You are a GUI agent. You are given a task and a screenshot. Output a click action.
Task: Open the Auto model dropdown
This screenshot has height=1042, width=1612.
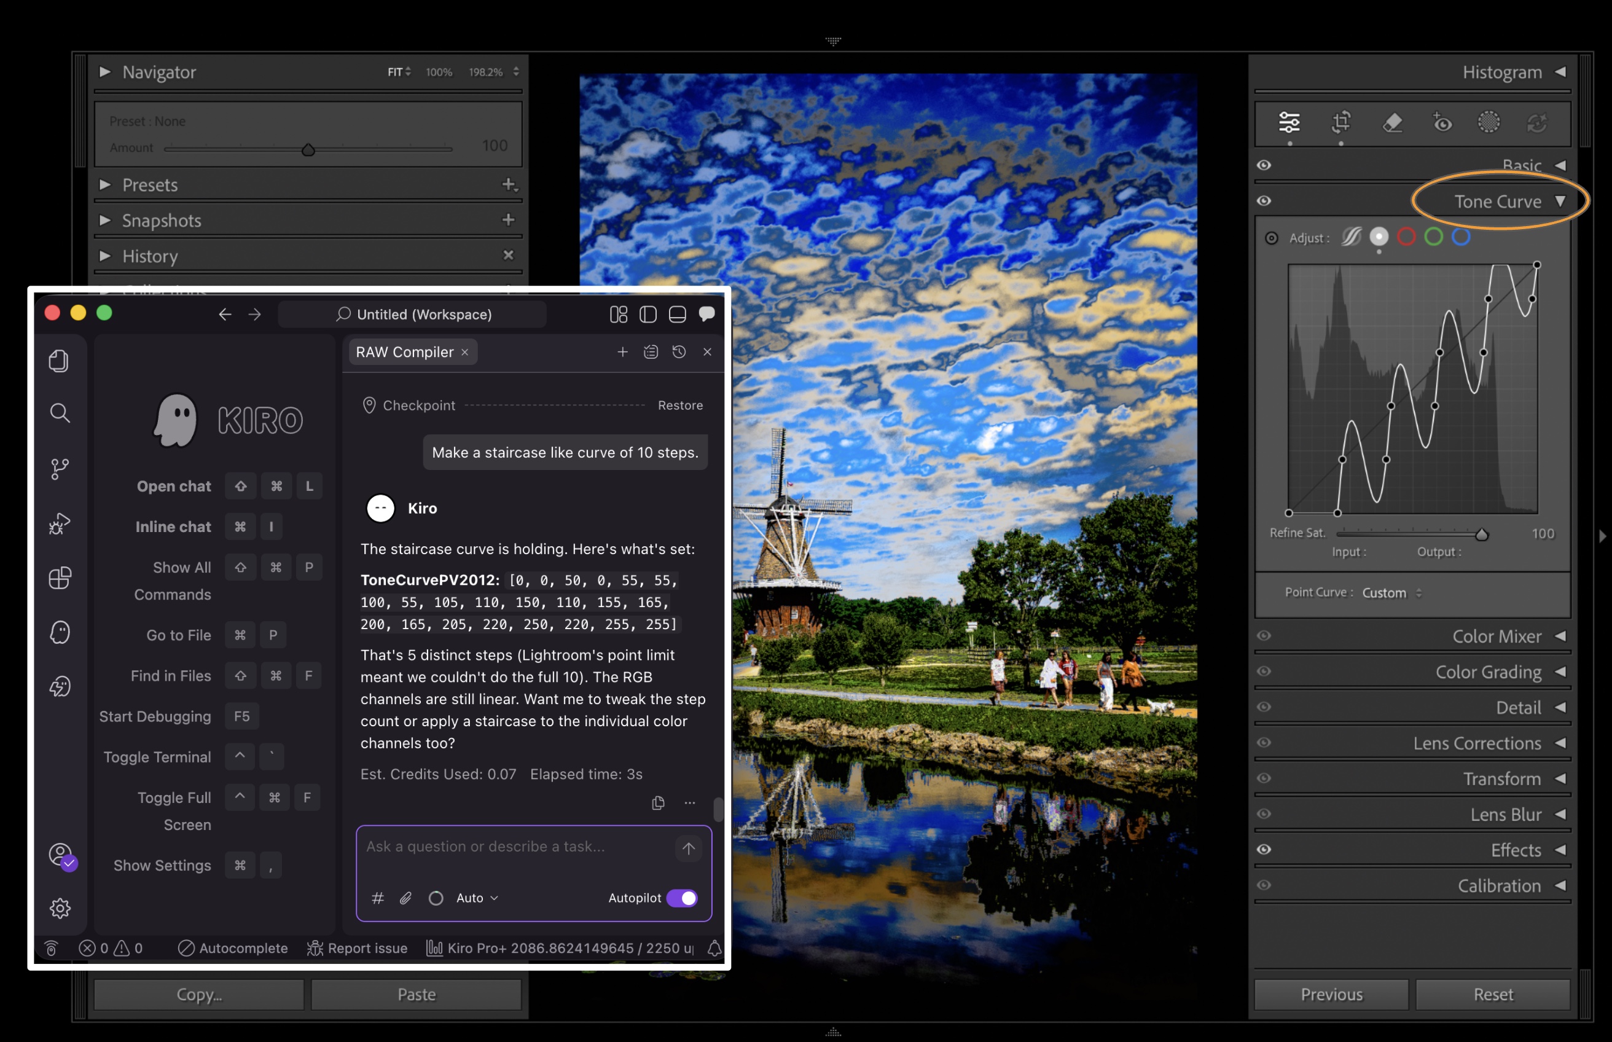tap(477, 898)
